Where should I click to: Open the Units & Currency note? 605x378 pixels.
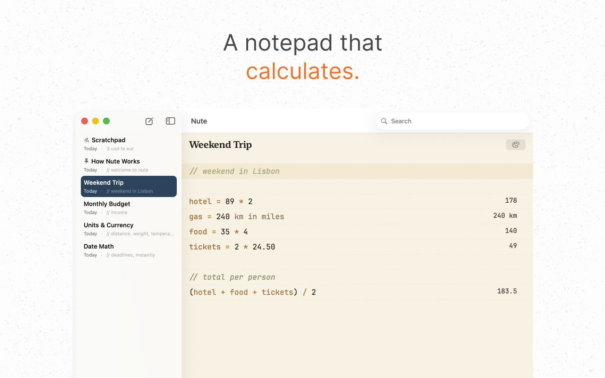tap(129, 229)
